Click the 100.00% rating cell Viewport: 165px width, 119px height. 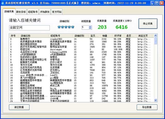pyautogui.click(x=118, y=49)
